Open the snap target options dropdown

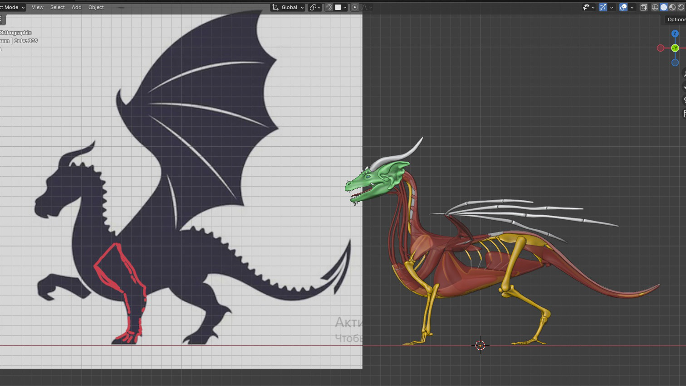point(341,7)
